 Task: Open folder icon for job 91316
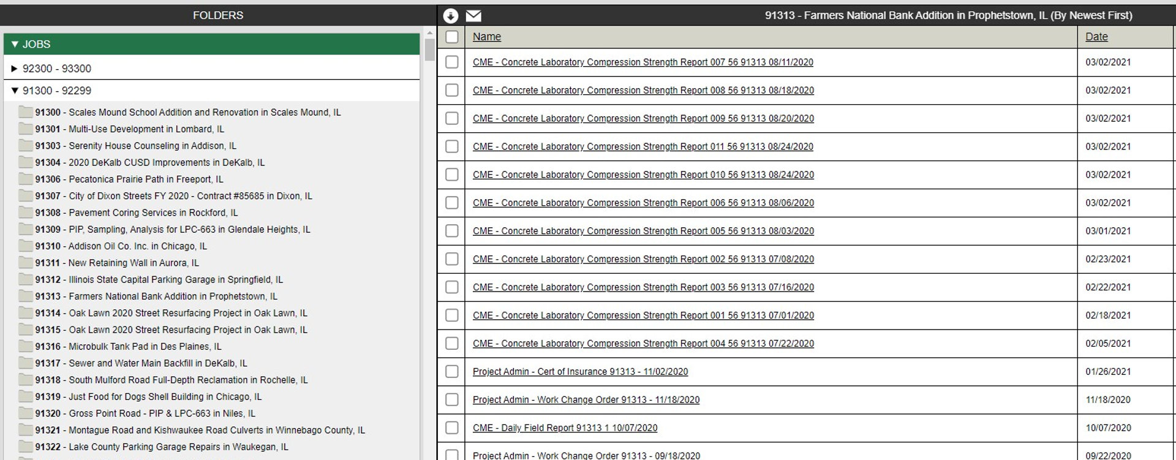tap(26, 346)
